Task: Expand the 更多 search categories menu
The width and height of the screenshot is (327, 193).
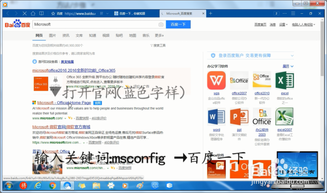Action: coord(159,35)
